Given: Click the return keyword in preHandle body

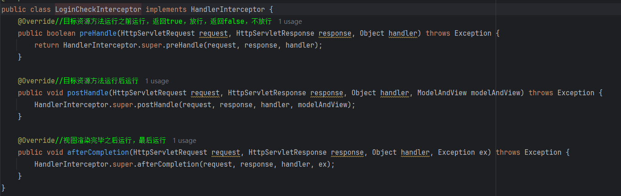Looking at the screenshot, I should pyautogui.click(x=47, y=45).
